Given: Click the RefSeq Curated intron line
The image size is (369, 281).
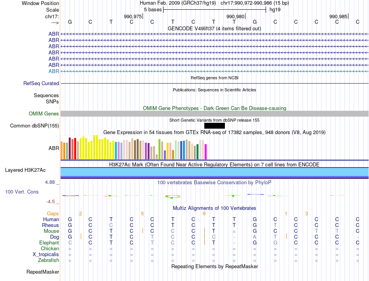Looking at the screenshot, I should [x=215, y=84].
